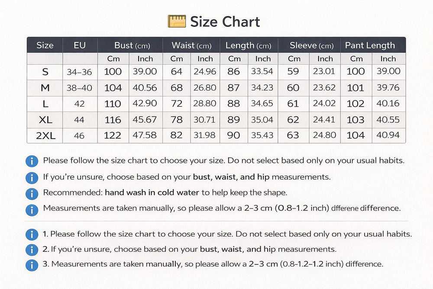Click the 'Waist (cm)' column header

(191, 45)
